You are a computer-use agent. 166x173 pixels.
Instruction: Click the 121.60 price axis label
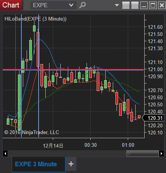point(155,27)
